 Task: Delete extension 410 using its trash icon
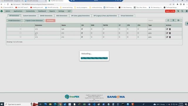170,29
